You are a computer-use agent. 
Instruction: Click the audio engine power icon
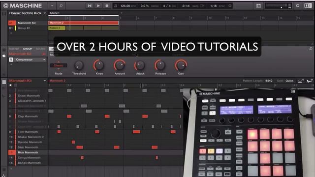click(298, 6)
